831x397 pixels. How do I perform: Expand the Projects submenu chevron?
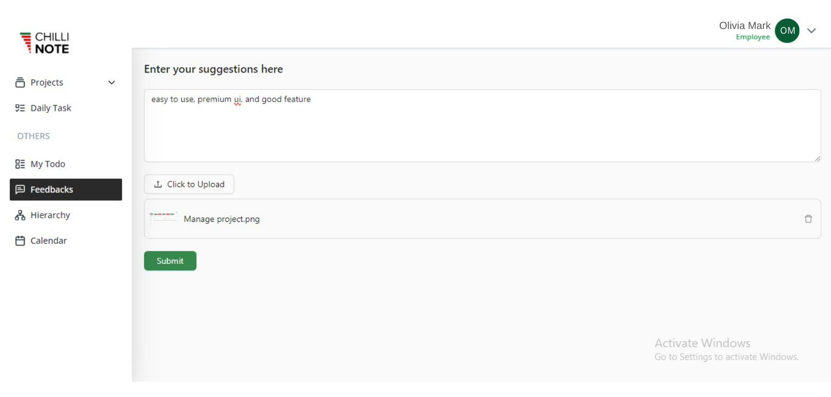pos(112,82)
